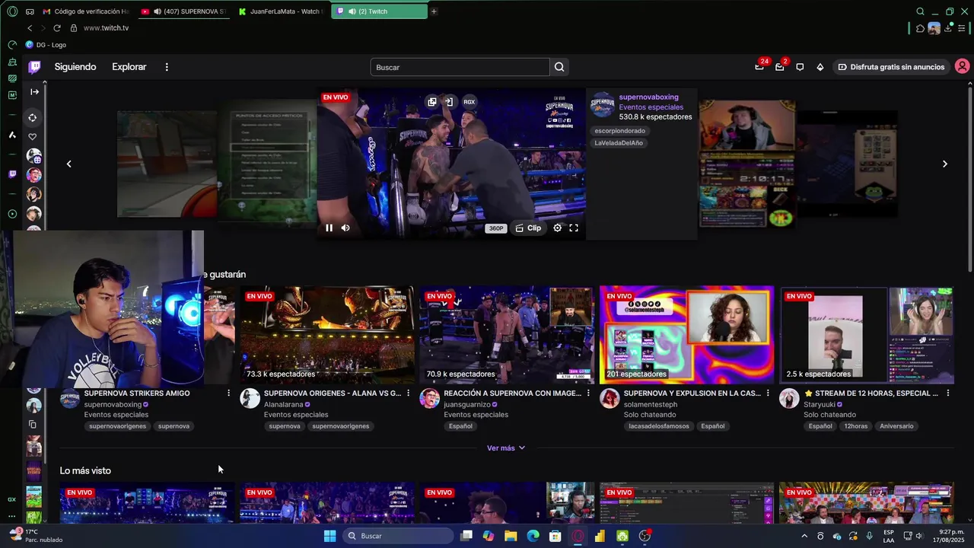
Task: Open the Twitch home logo
Action: pos(34,67)
